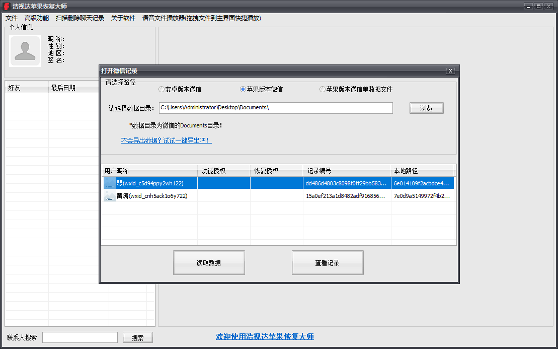558x349 pixels.
Task: Click the 浏览 browse button
Action: click(x=426, y=108)
